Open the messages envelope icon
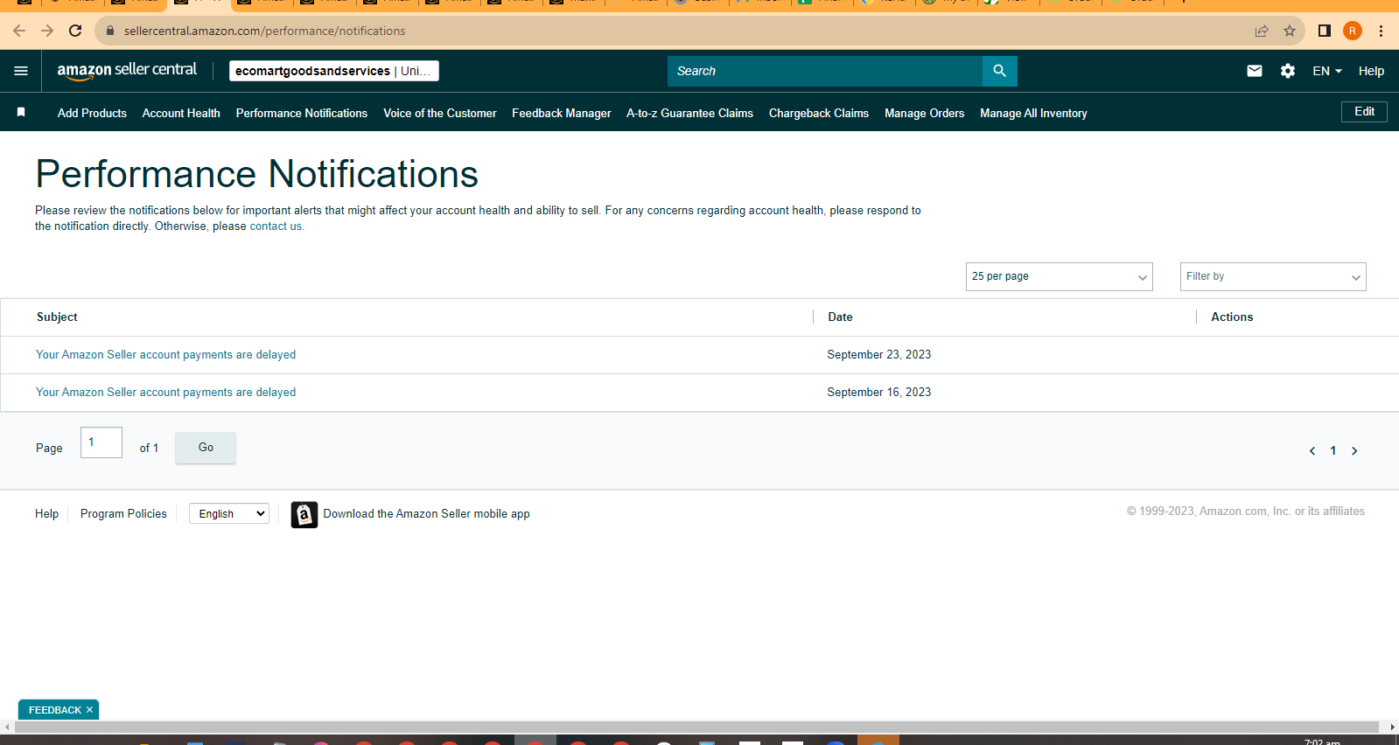The image size is (1399, 745). point(1255,71)
